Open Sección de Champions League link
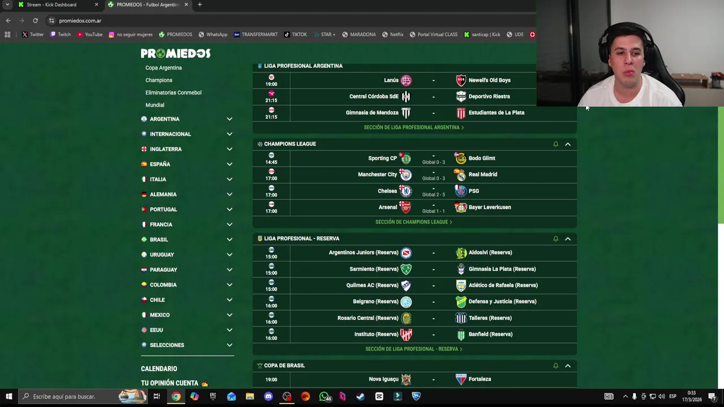The height and width of the screenshot is (407, 724). [x=414, y=222]
